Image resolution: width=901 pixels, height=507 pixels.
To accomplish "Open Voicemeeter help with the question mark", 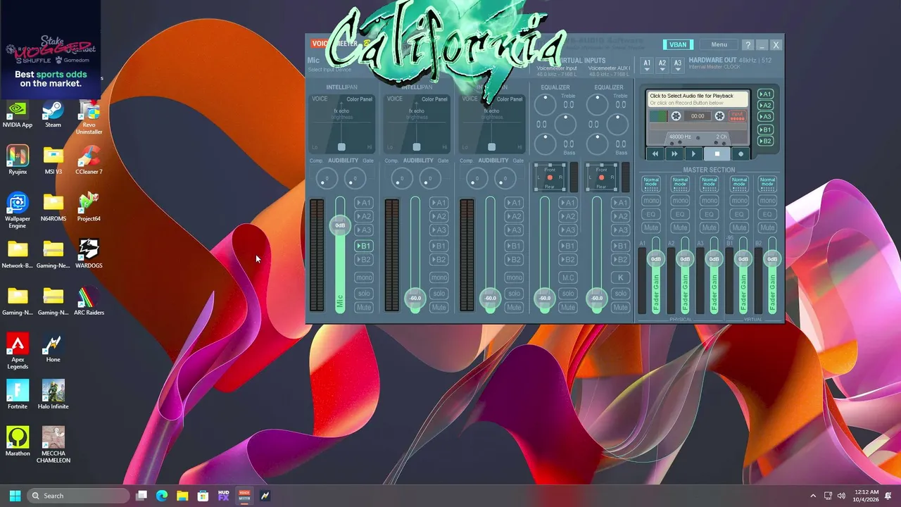I will pos(748,45).
